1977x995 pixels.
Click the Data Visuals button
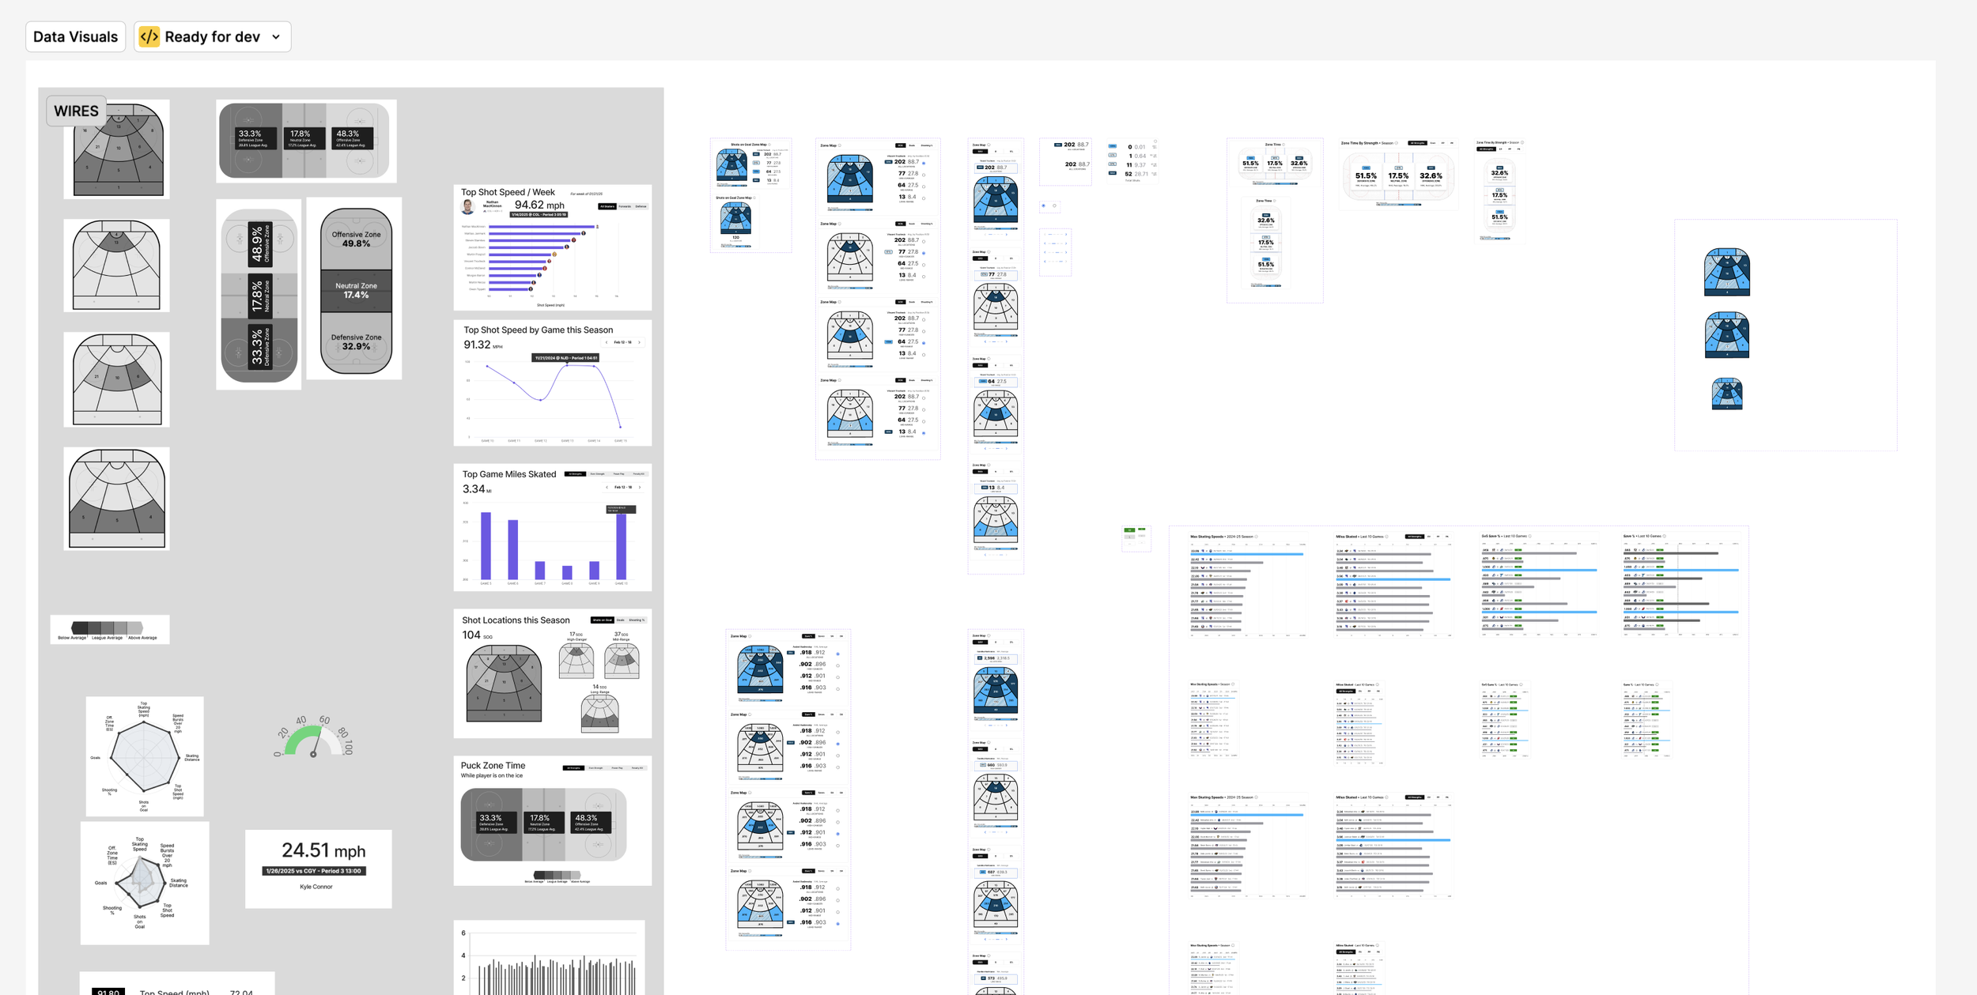pyautogui.click(x=75, y=37)
